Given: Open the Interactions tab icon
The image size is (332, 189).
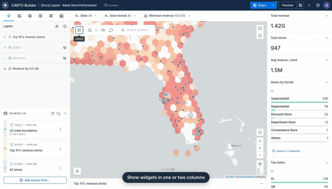Looking at the screenshot, I should (30, 16).
